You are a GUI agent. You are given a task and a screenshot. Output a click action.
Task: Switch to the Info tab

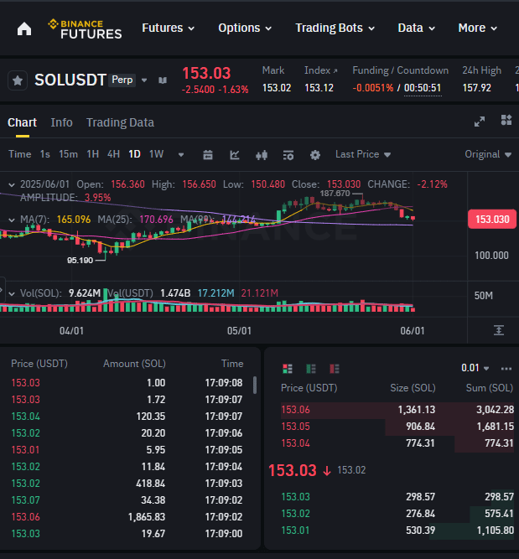[61, 122]
